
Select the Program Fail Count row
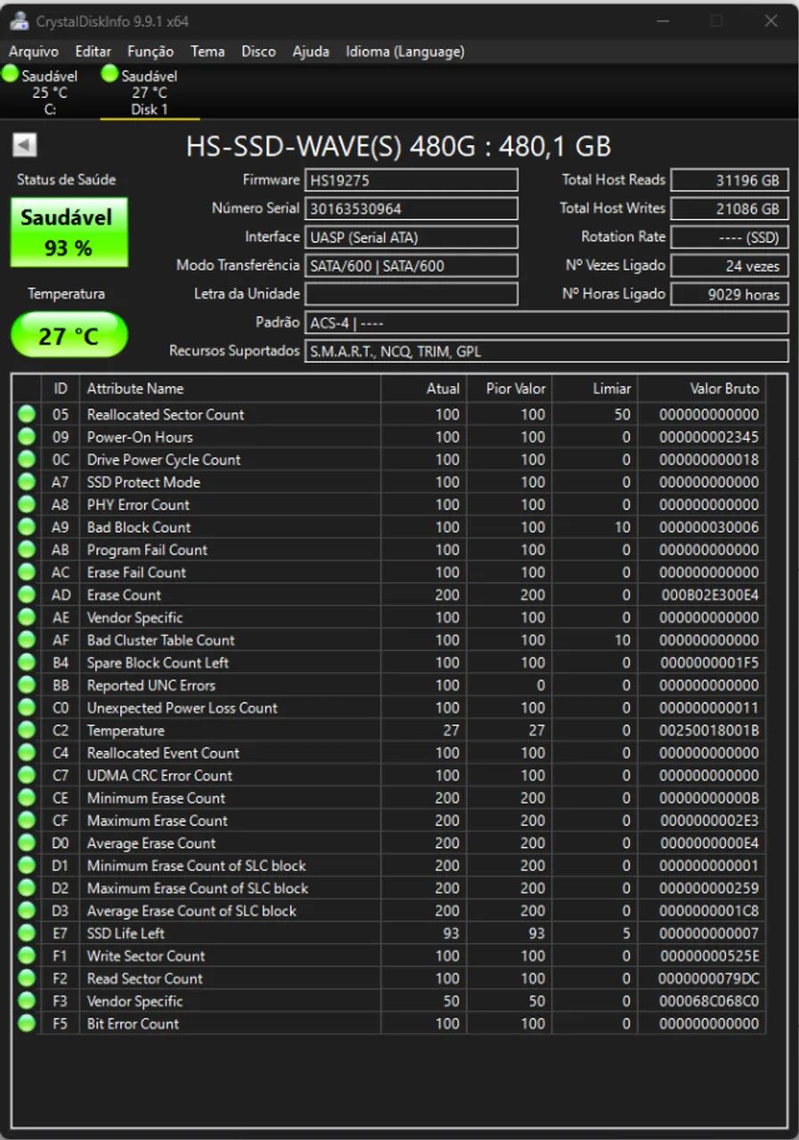tap(389, 550)
